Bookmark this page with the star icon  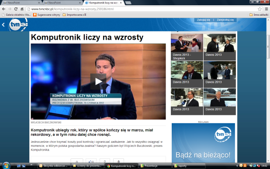[x=260, y=9]
